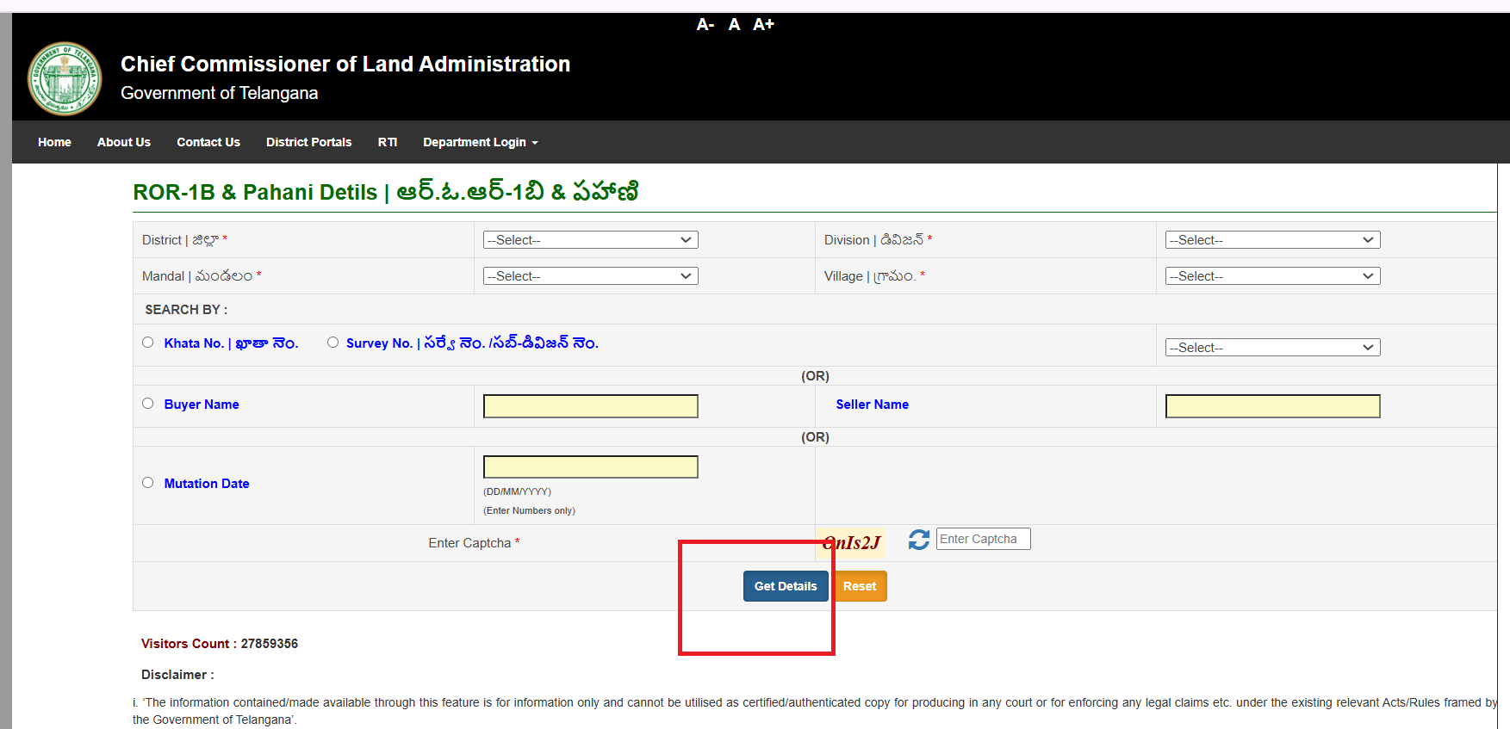The width and height of the screenshot is (1510, 729).
Task: Click the captcha image text
Action: (853, 542)
